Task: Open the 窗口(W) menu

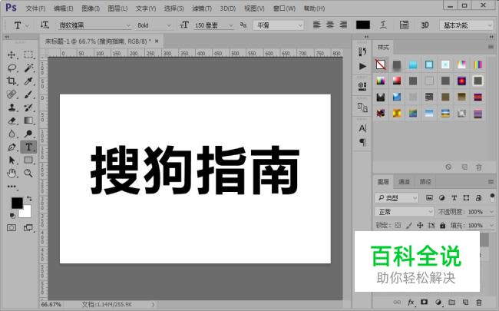Action: point(284,8)
